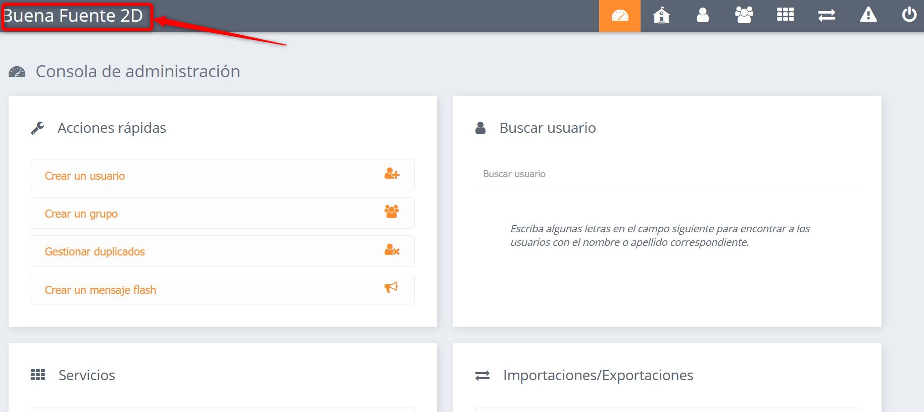Open the services grid icon in navbar
The height and width of the screenshot is (412, 924).
click(785, 16)
